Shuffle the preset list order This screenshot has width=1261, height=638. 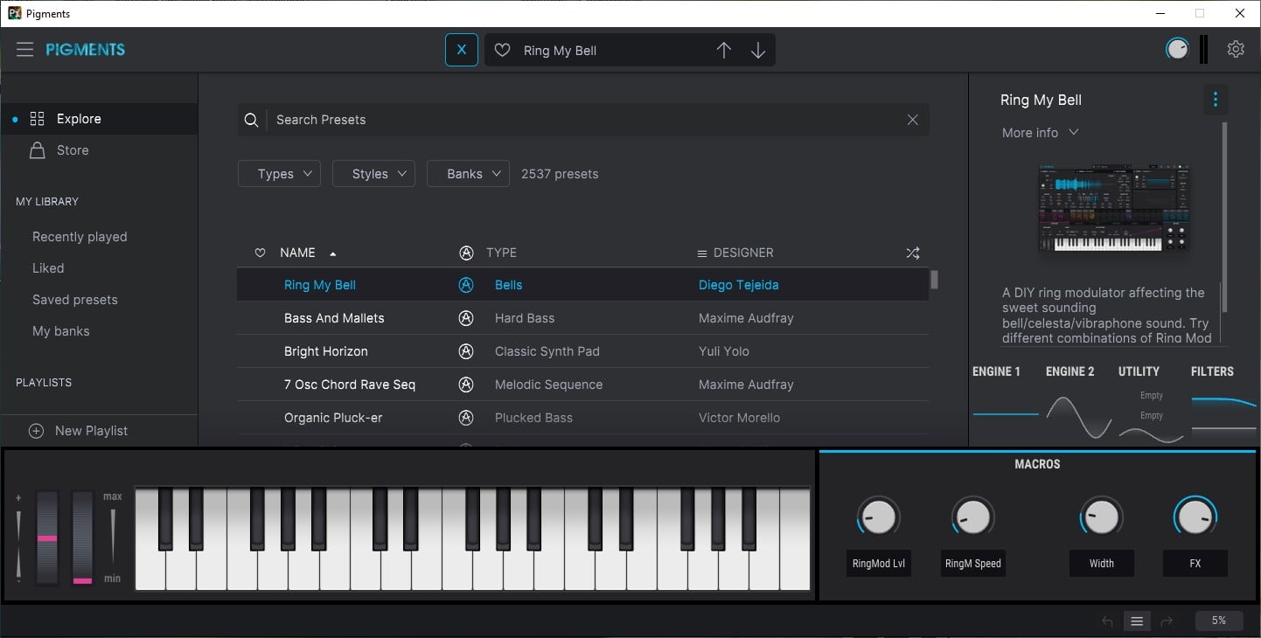[x=912, y=253]
